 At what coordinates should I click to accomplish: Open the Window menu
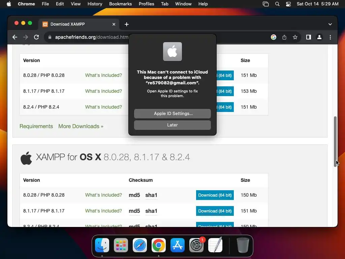tap(183, 4)
